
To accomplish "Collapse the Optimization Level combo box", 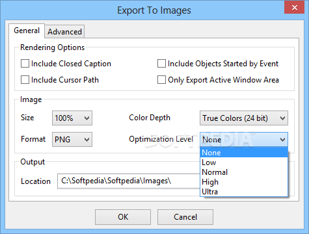I will [x=244, y=139].
